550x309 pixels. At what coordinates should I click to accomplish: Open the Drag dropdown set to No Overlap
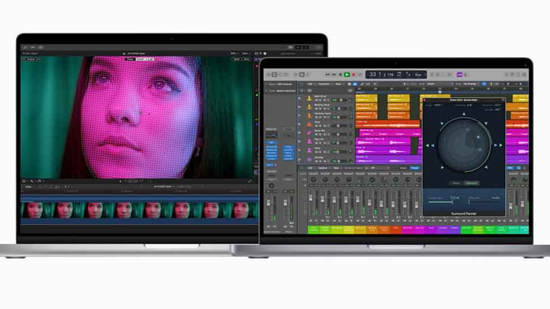coord(470,84)
